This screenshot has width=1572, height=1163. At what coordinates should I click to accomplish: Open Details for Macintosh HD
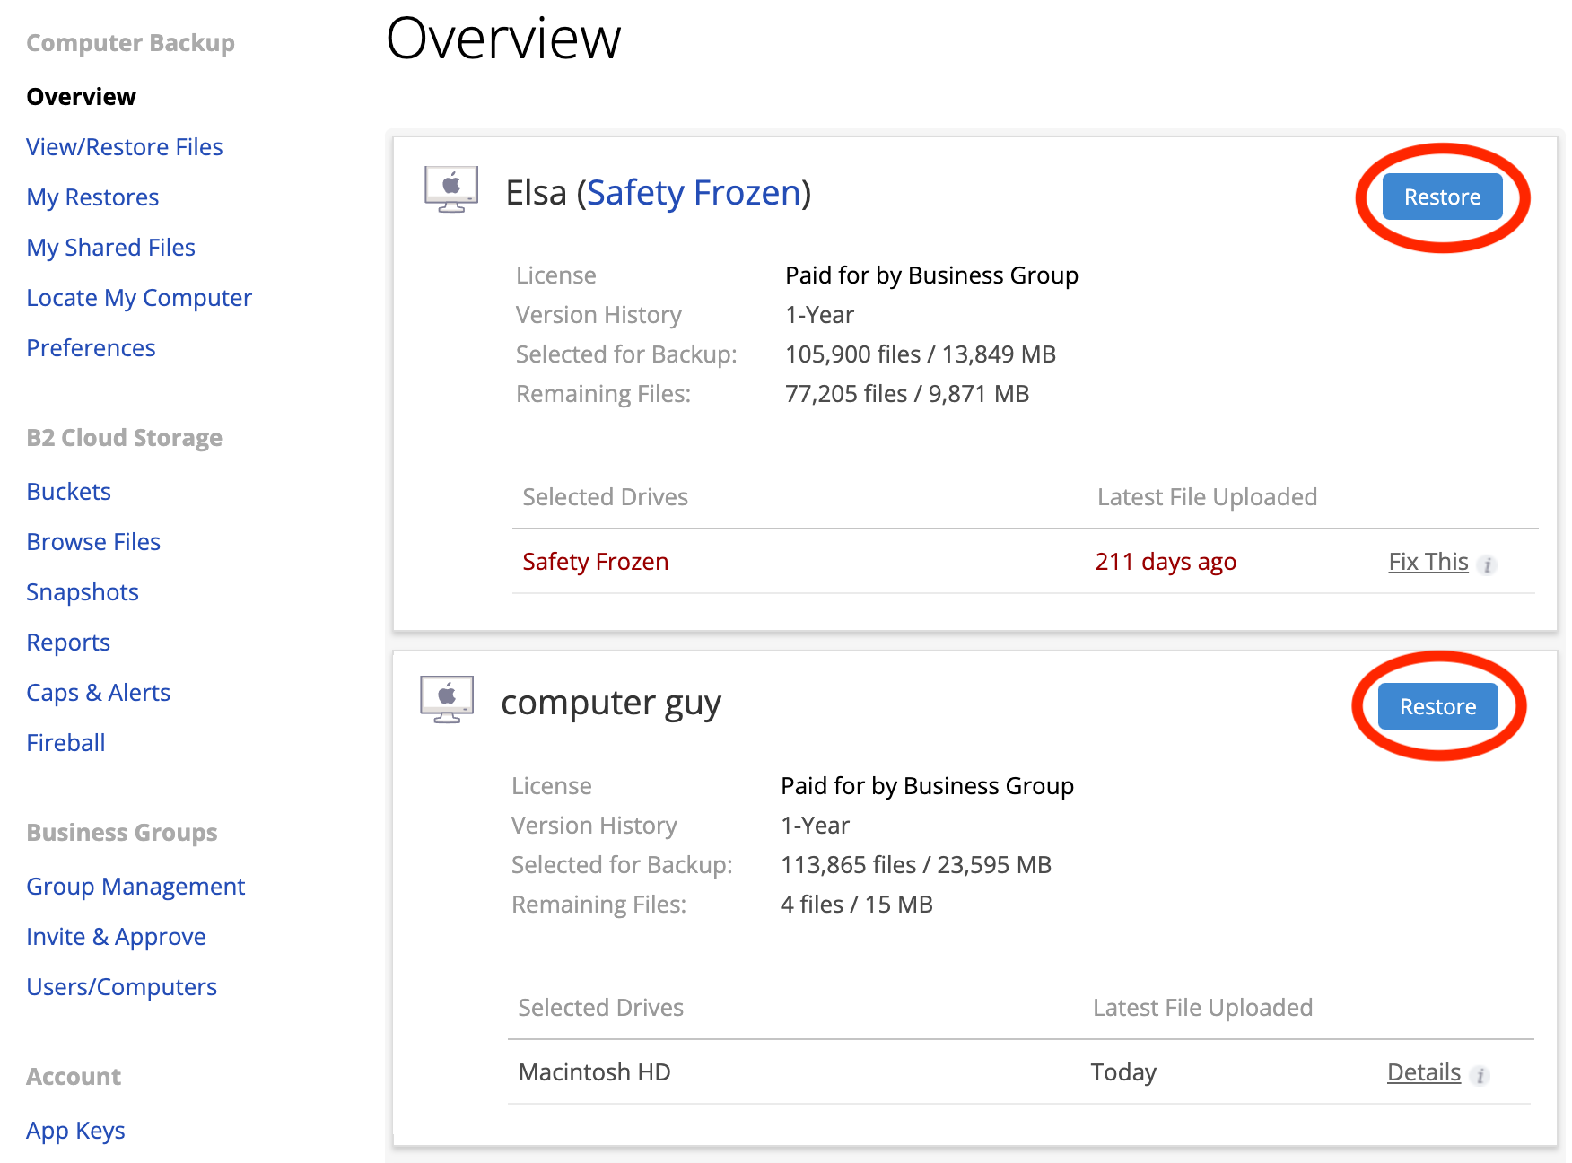[1423, 1072]
